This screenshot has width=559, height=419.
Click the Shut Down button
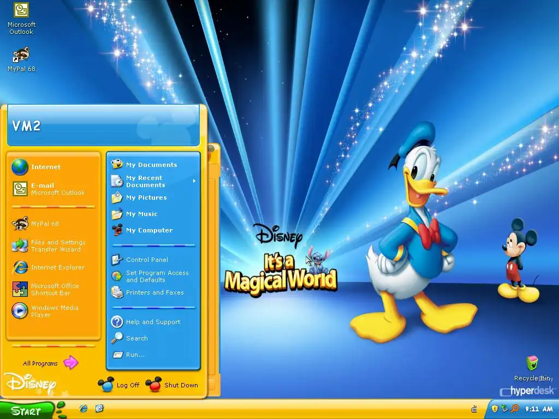click(172, 385)
